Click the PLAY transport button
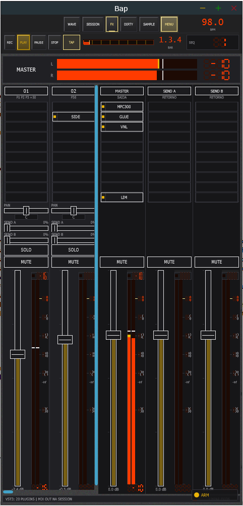 (24, 42)
